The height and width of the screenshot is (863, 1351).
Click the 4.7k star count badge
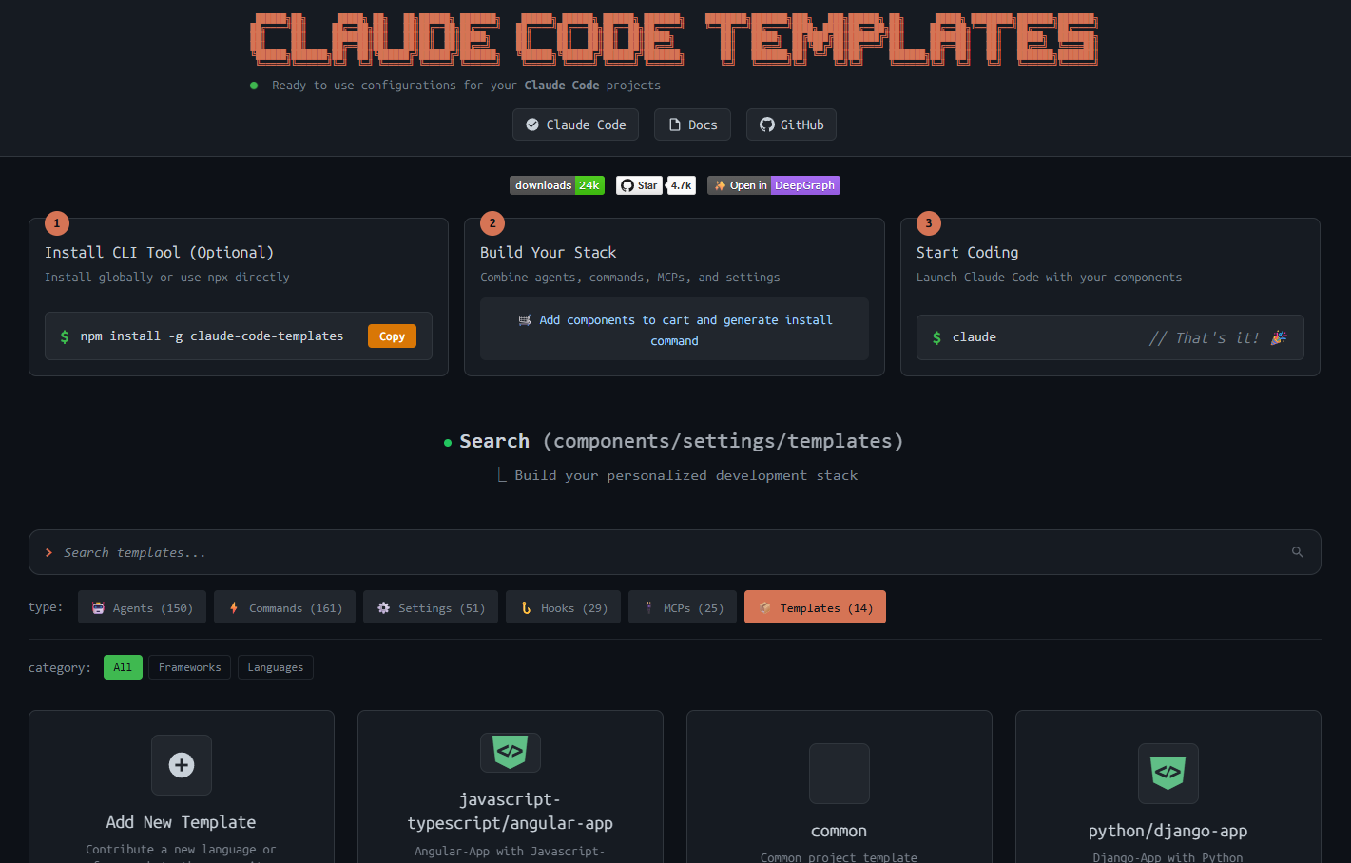coord(681,185)
